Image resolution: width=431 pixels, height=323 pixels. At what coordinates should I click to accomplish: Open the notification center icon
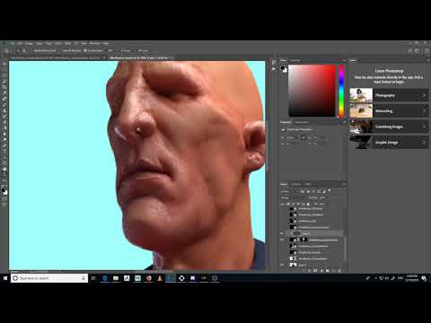click(x=424, y=278)
